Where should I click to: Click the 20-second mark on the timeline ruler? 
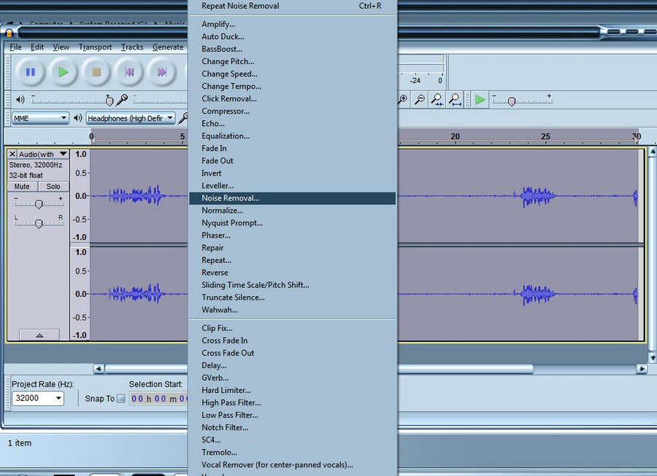[x=455, y=136]
